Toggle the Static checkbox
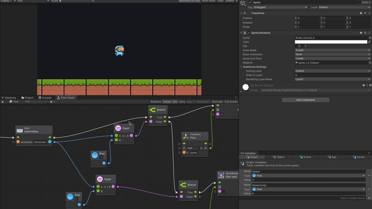Viewport: 372px width, 209px height. 359,2
